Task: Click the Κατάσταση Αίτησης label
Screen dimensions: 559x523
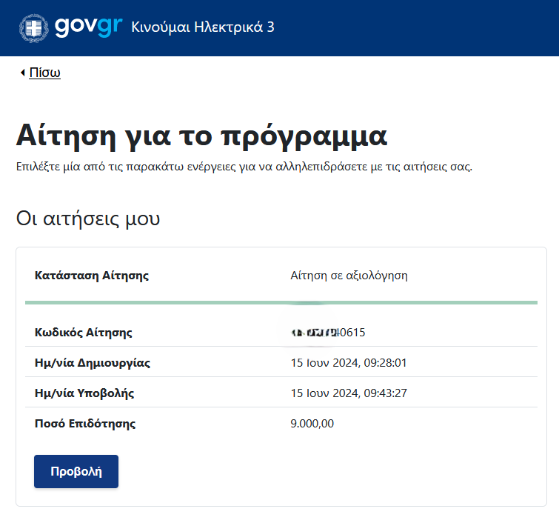Action: coord(92,276)
